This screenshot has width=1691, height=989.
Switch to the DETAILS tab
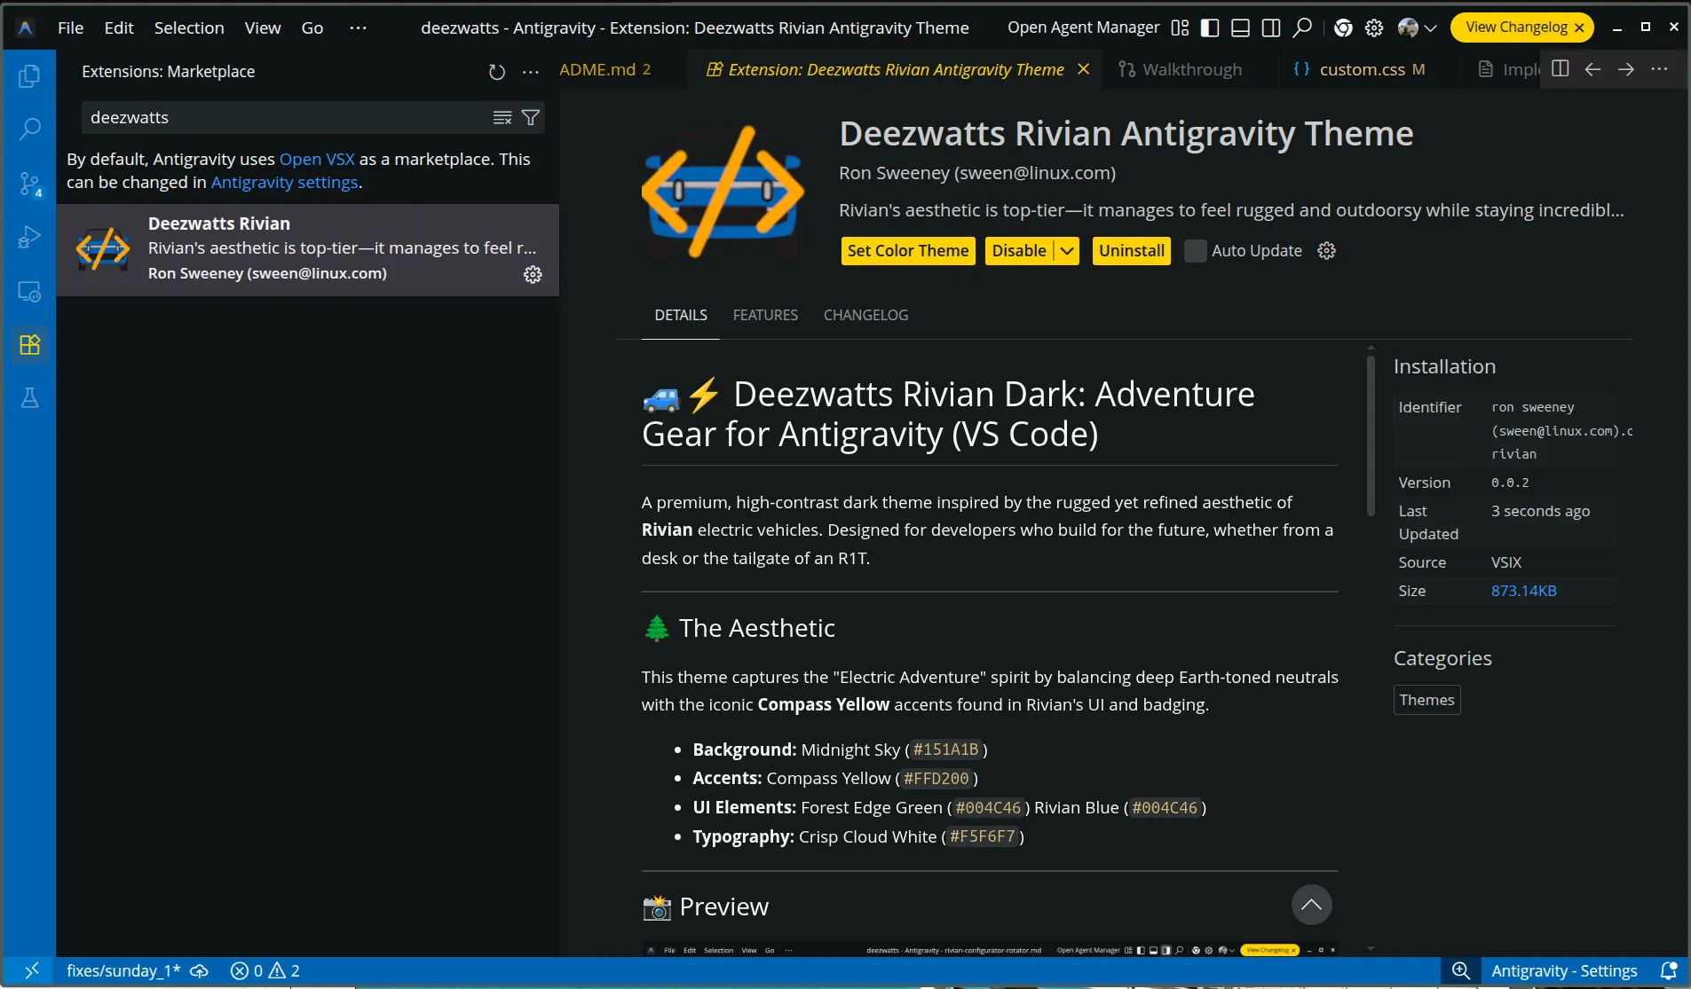point(681,315)
